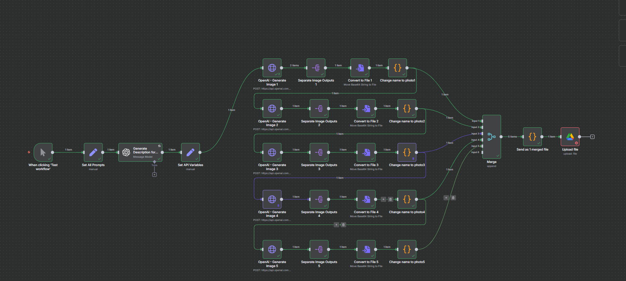Open the Convert to File 1 node
This screenshot has height=281, width=626.
click(x=360, y=68)
